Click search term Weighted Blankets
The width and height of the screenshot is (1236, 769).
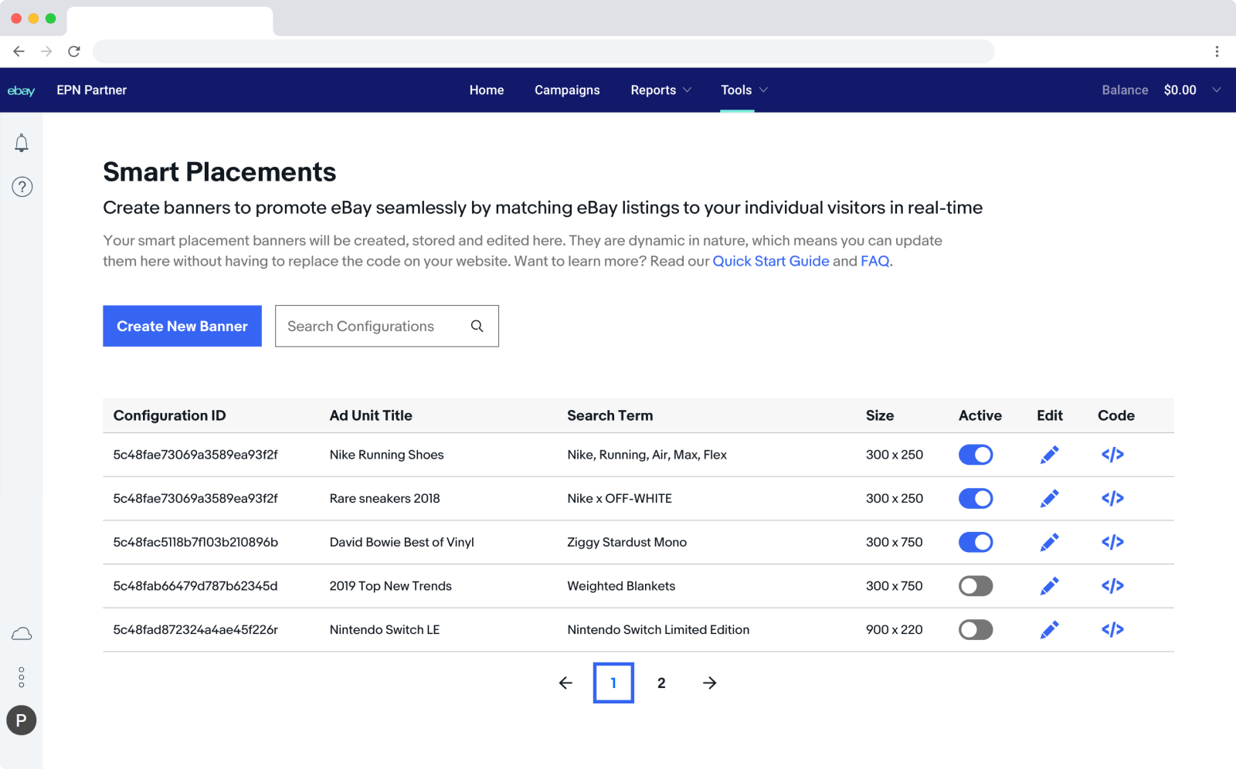click(621, 586)
